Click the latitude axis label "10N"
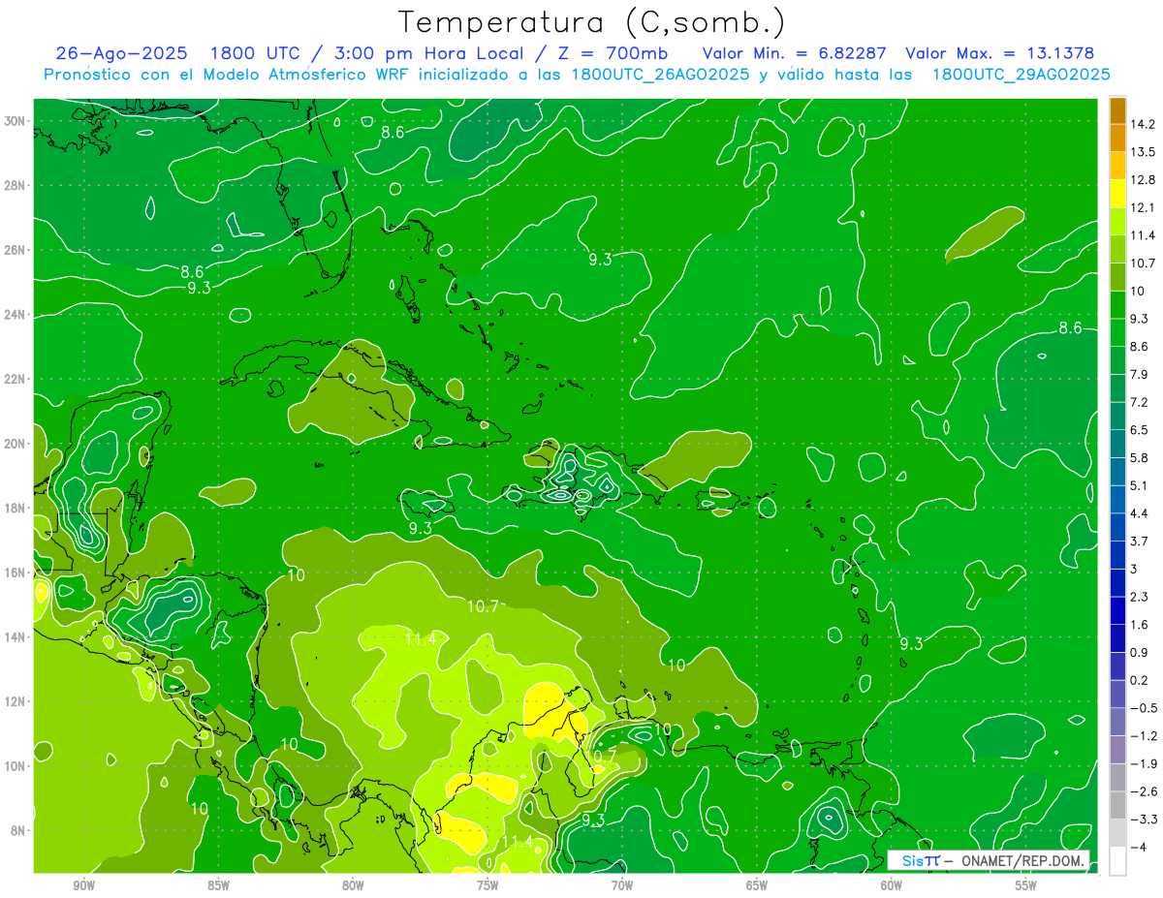1163x898 pixels. click(x=16, y=766)
